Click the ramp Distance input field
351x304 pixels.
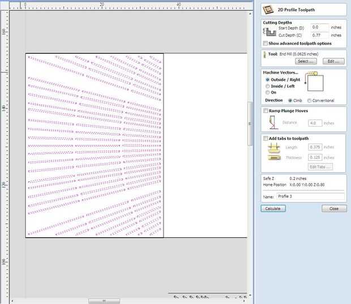[x=315, y=123]
